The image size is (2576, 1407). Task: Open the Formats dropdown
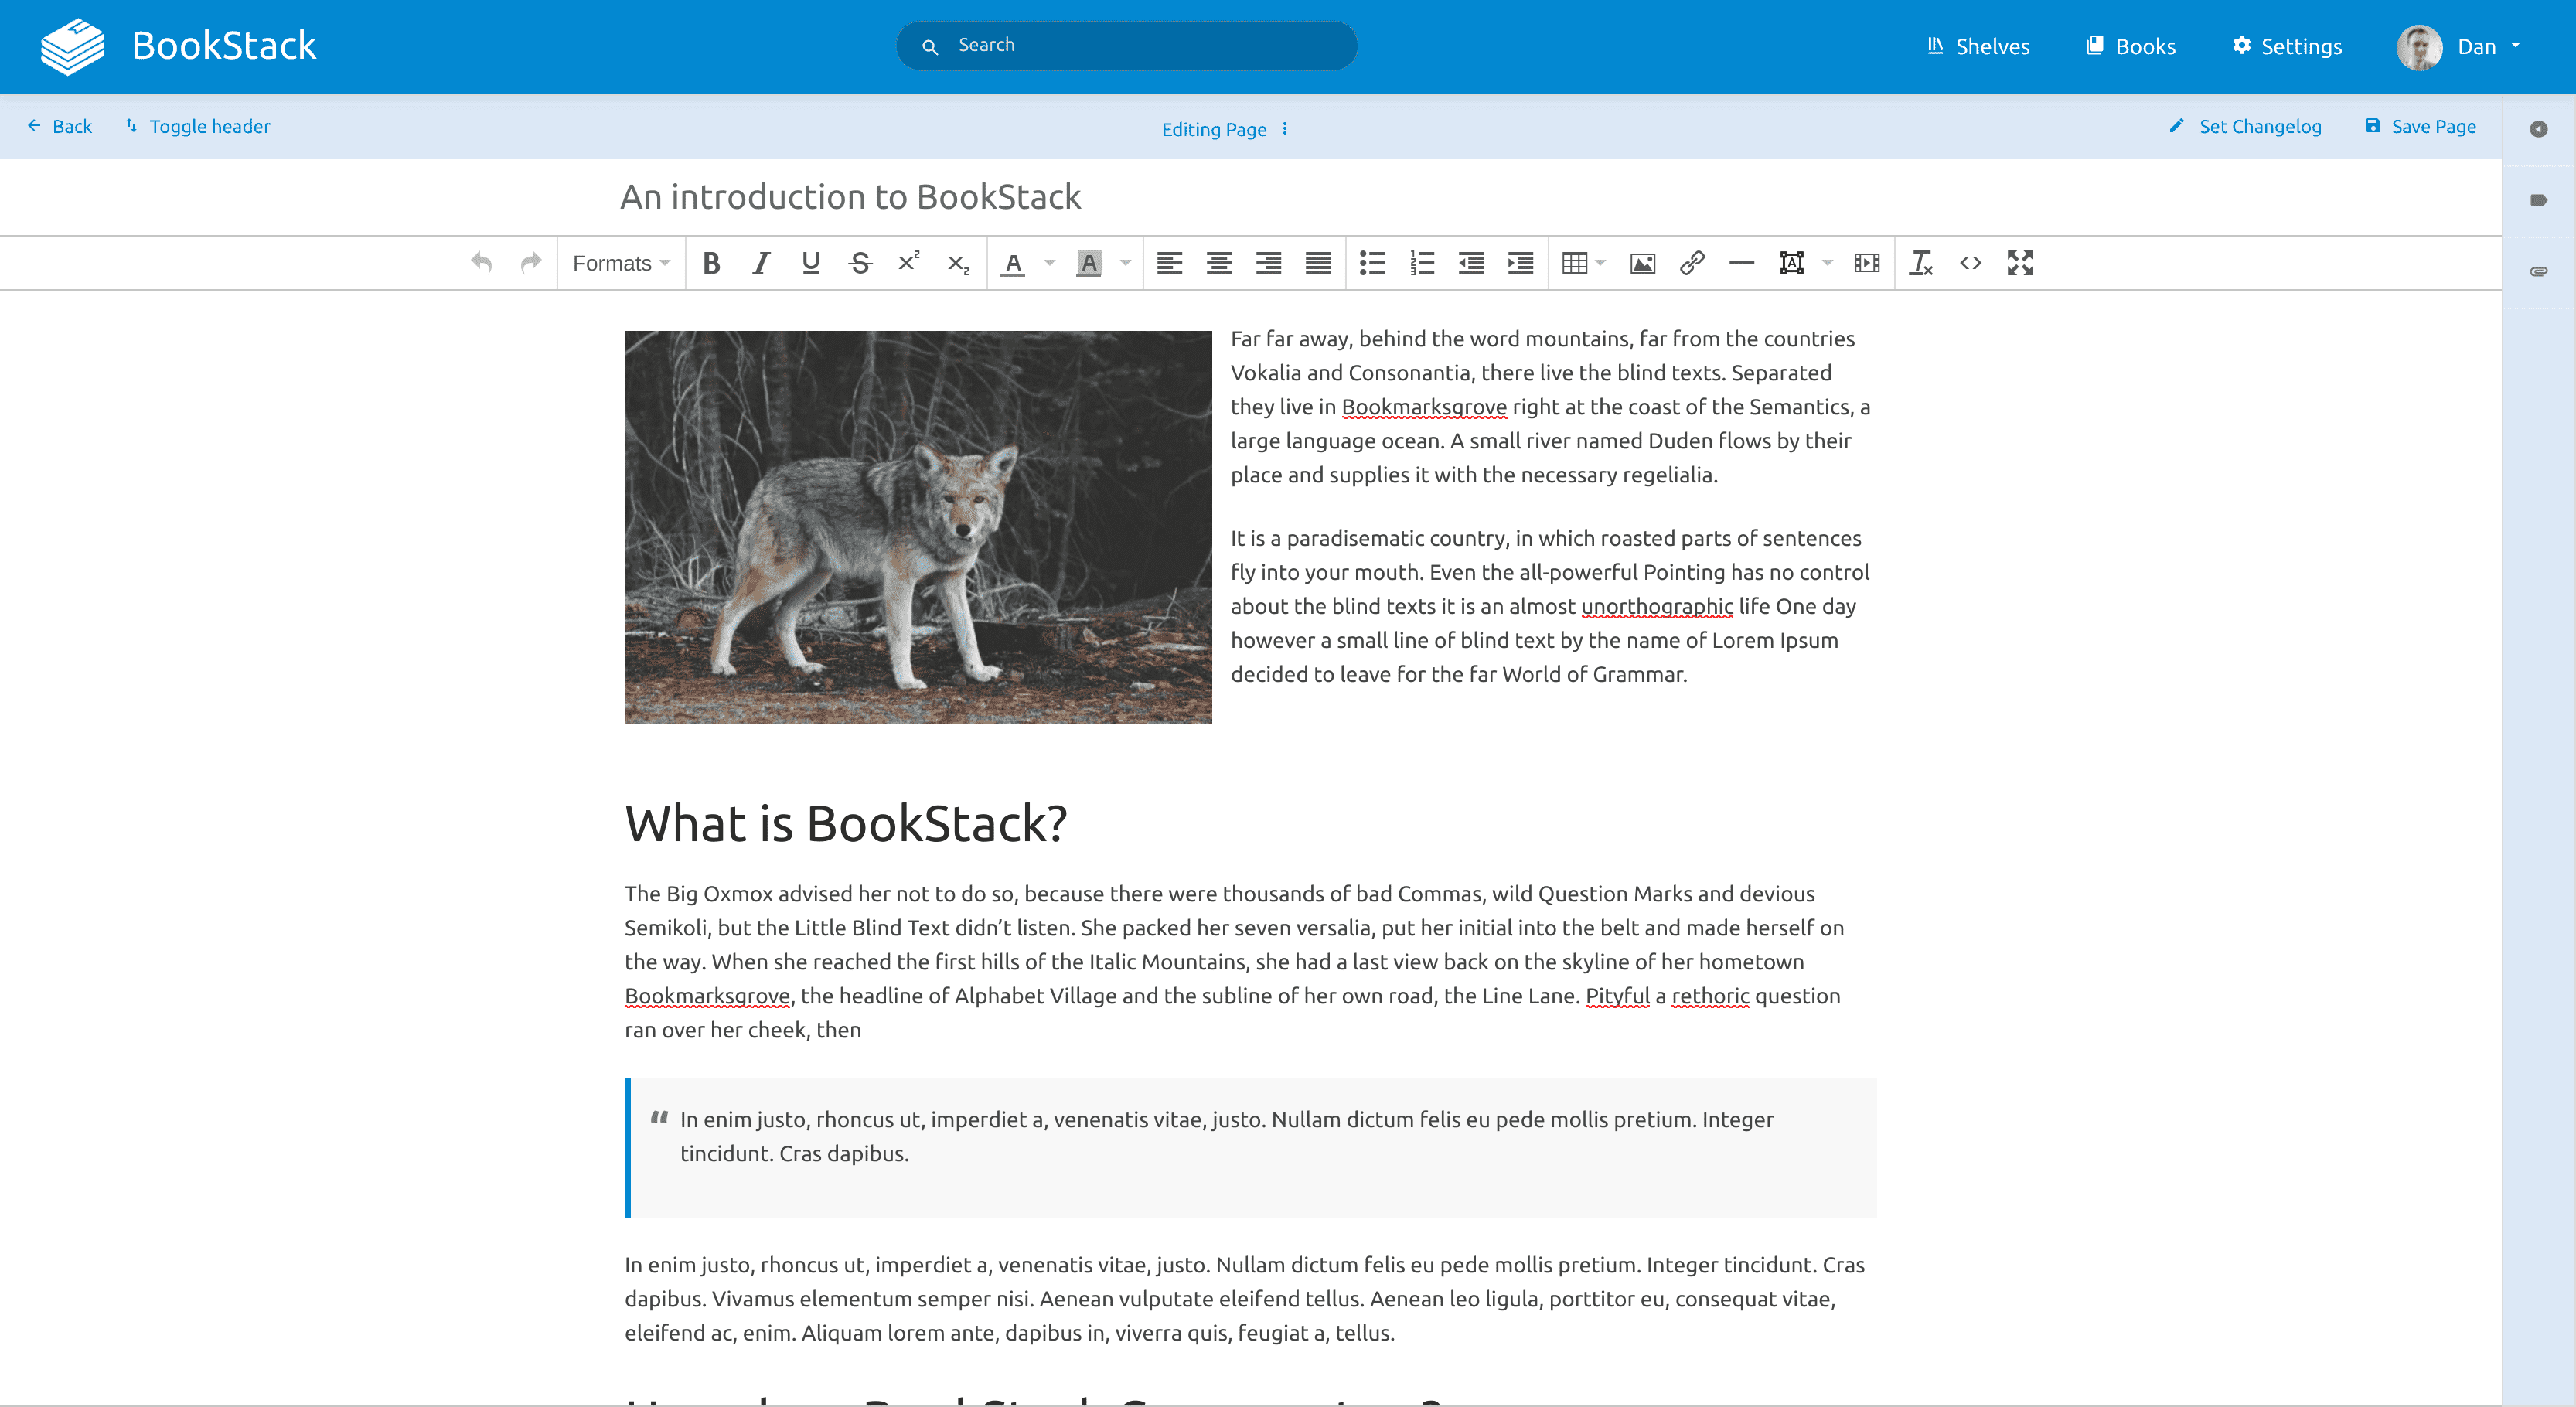pos(620,262)
